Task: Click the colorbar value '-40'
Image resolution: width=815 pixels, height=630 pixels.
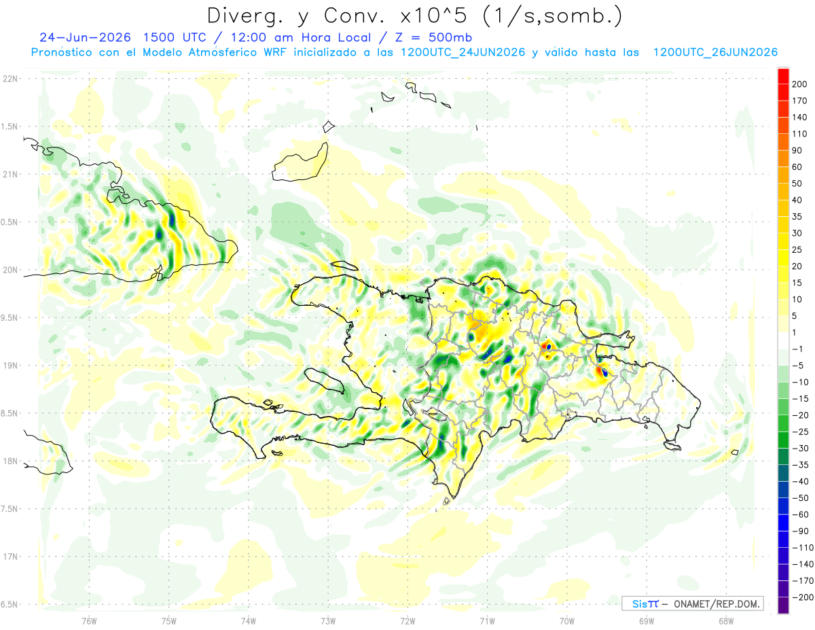Action: [x=801, y=481]
